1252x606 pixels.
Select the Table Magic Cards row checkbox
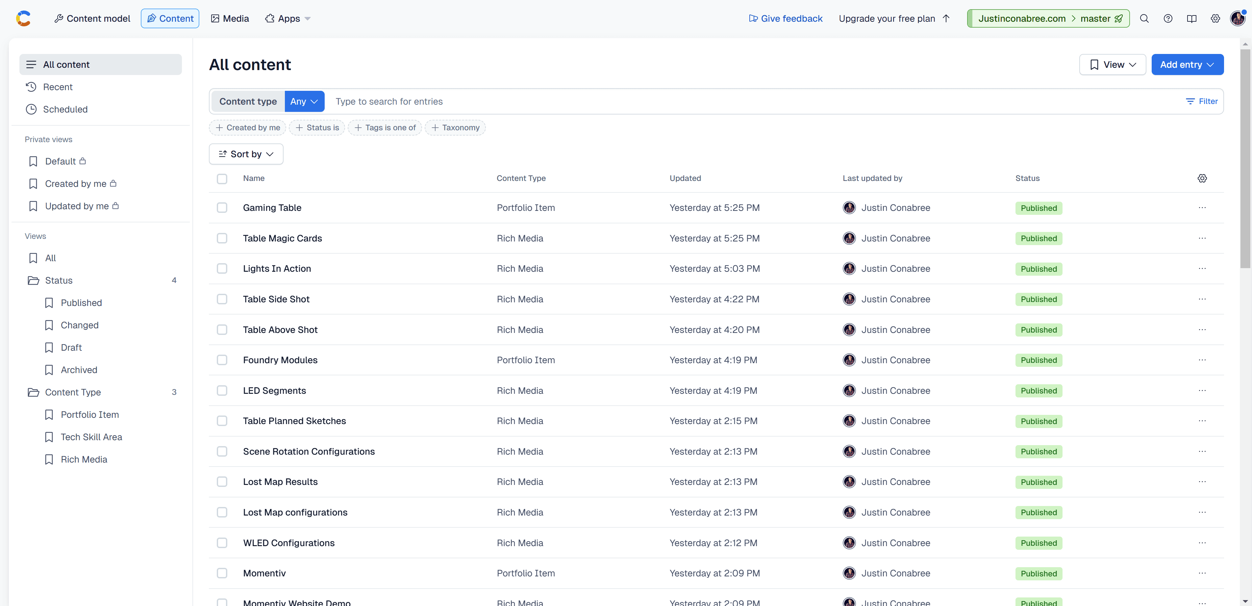pyautogui.click(x=222, y=238)
